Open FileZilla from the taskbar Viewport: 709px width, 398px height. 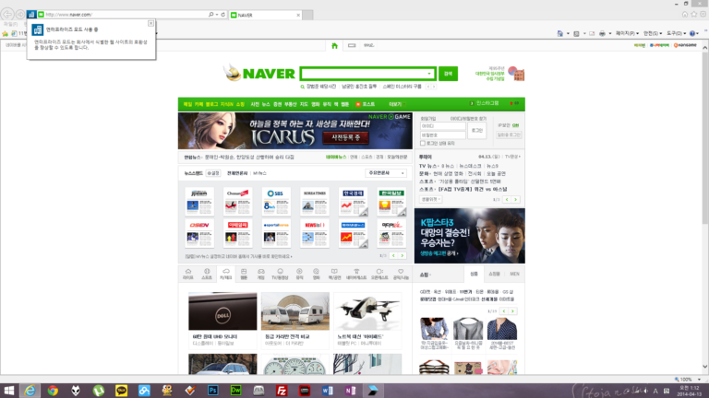click(282, 391)
